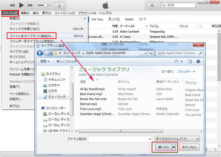Click 新しいフォルダー button
This screenshot has height=157, width=221.
coord(68,62)
